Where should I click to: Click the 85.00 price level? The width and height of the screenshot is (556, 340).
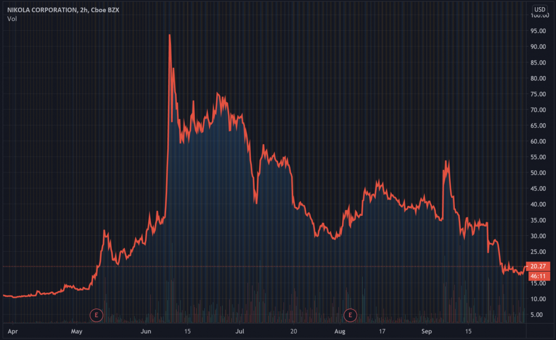538,63
